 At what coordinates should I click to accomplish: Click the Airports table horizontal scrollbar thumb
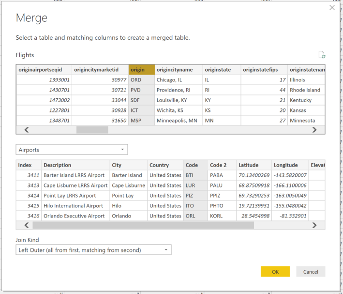point(143,225)
